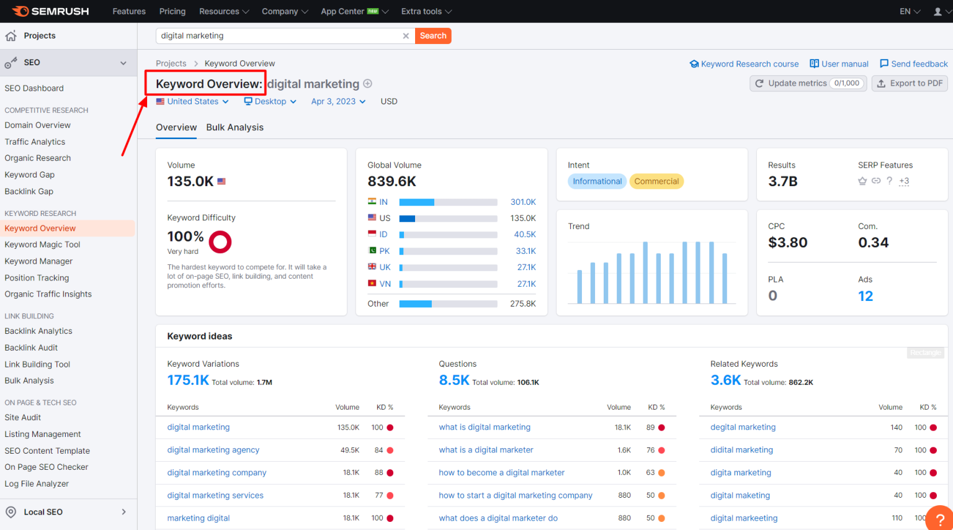
Task: Expand the +3 extra SERP Features
Action: [904, 181]
